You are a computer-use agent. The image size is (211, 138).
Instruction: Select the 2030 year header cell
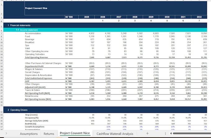(x=167, y=17)
